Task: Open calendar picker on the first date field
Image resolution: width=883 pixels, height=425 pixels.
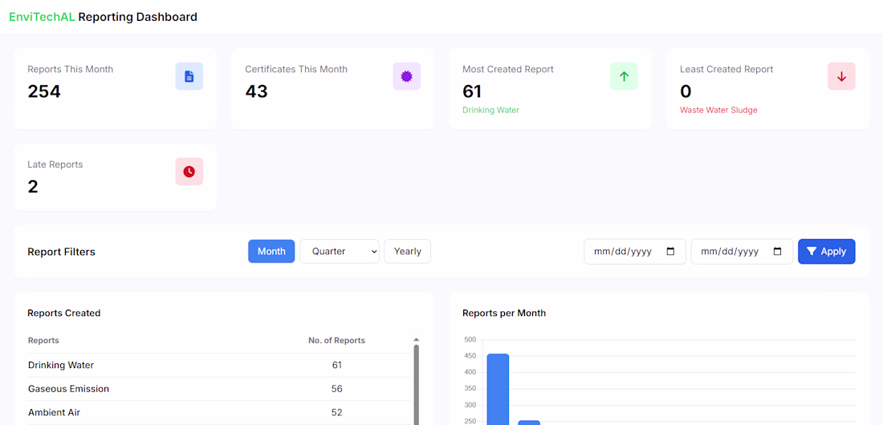Action: (670, 252)
